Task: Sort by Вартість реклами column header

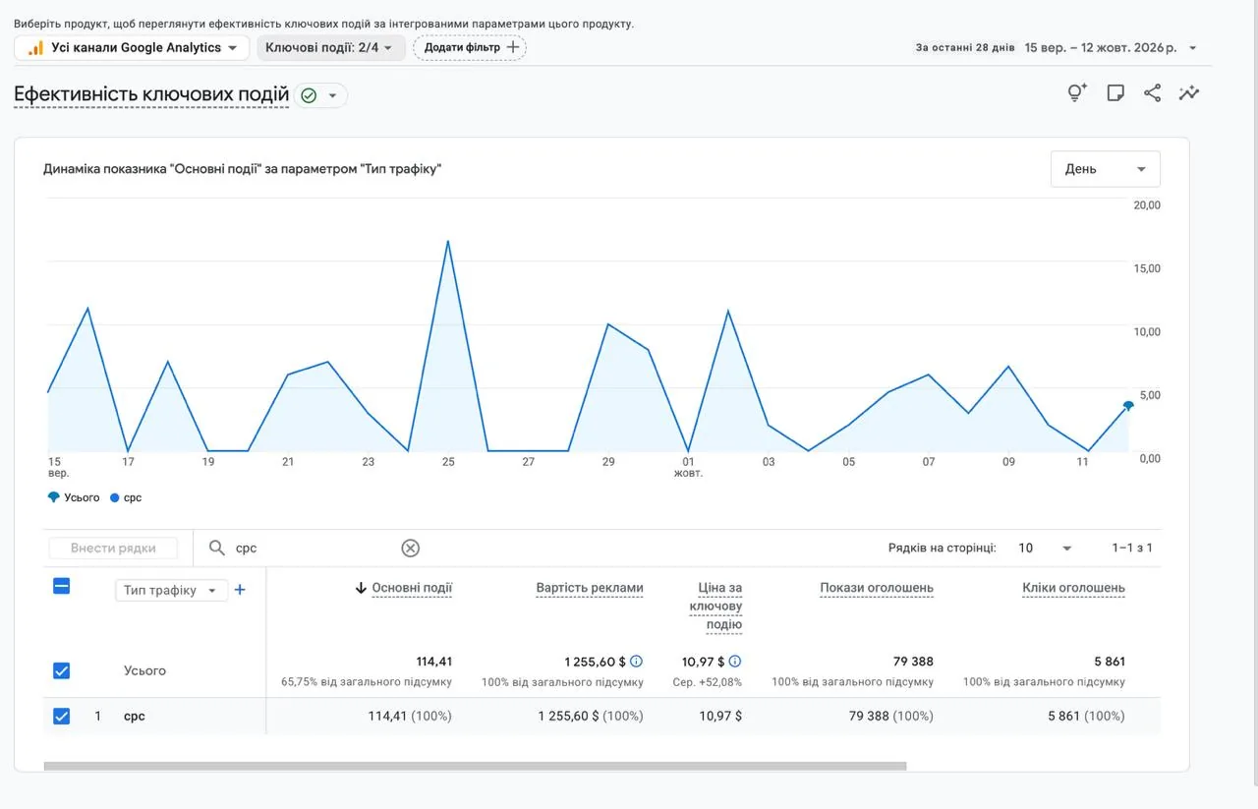Action: [590, 588]
